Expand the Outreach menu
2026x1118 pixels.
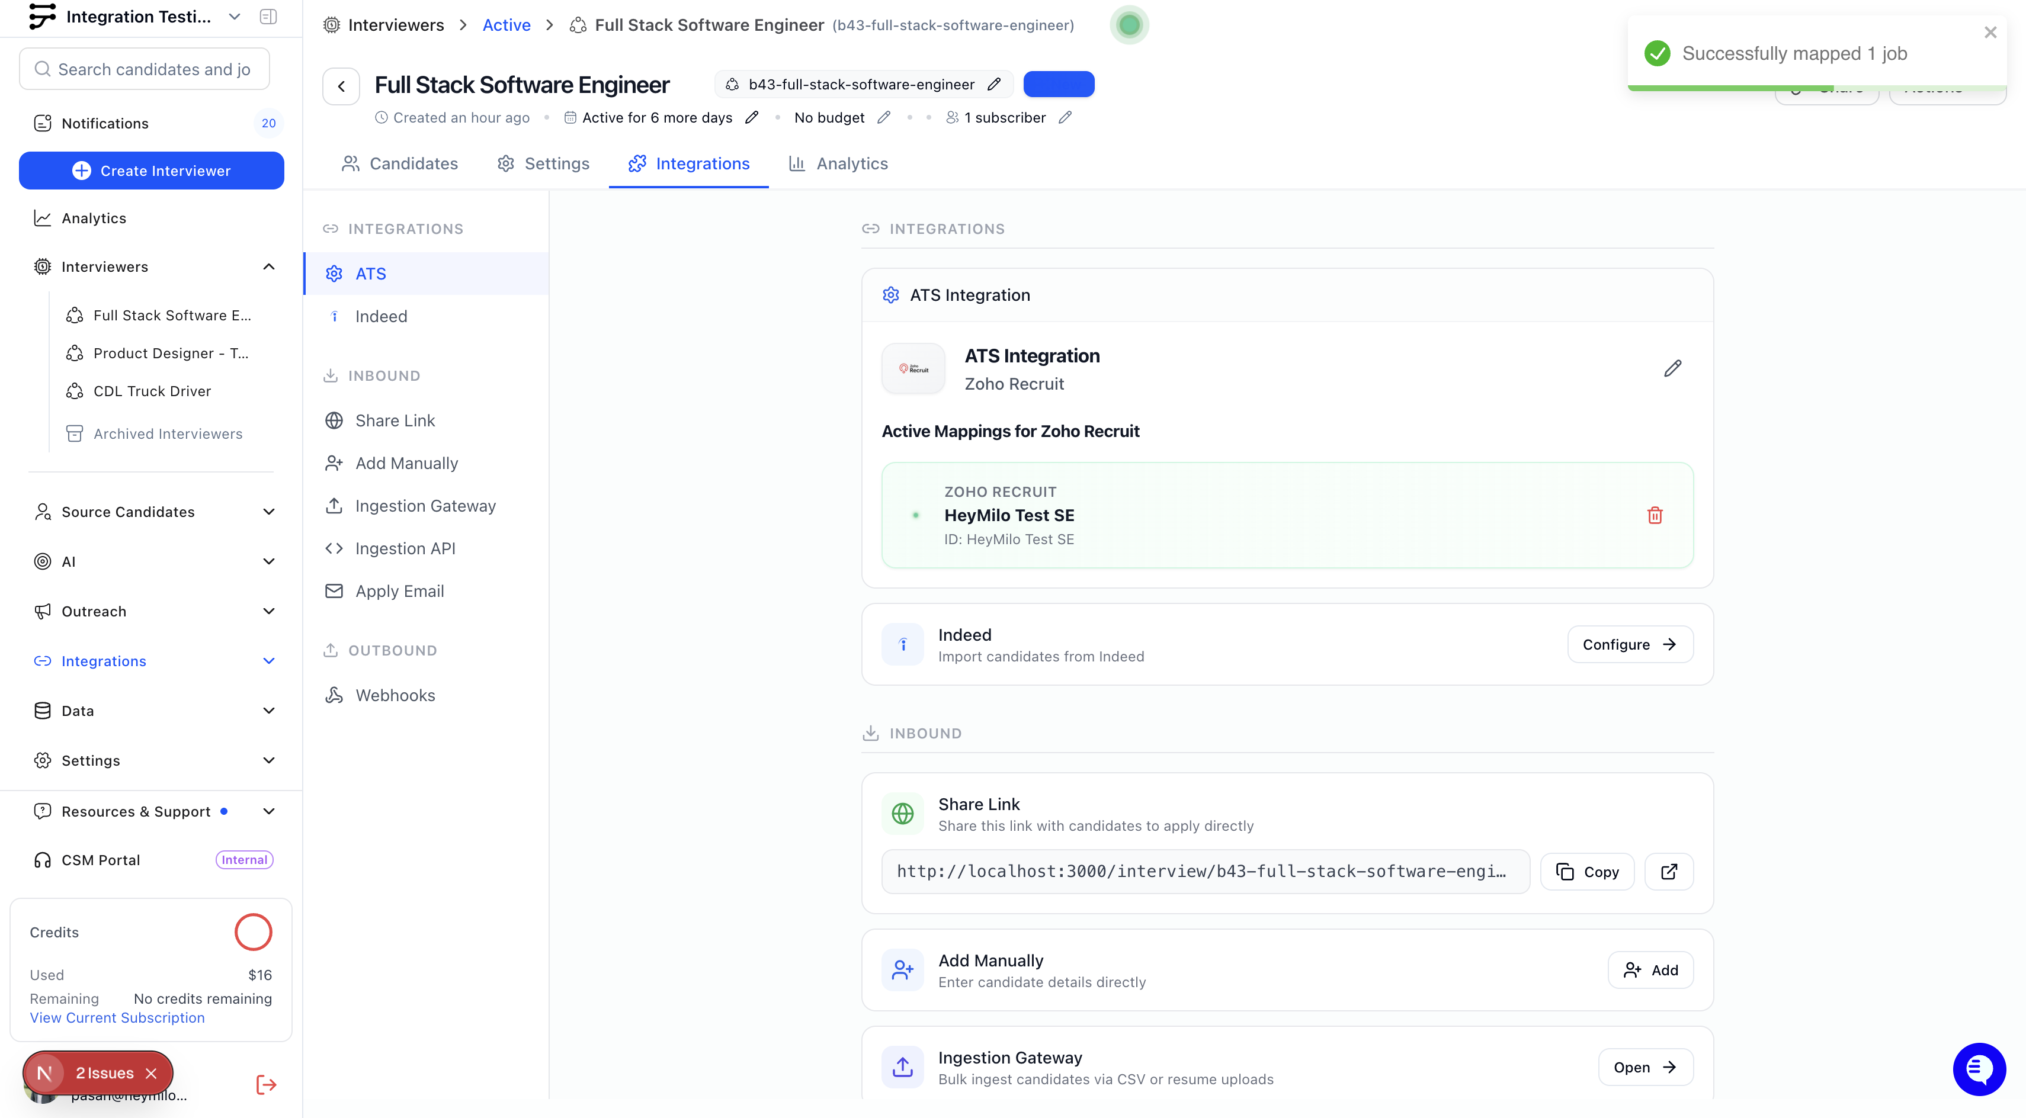pos(268,611)
